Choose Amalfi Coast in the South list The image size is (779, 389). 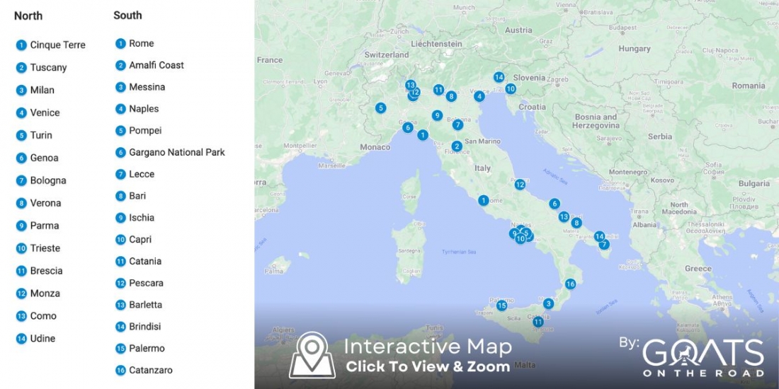[x=156, y=65]
